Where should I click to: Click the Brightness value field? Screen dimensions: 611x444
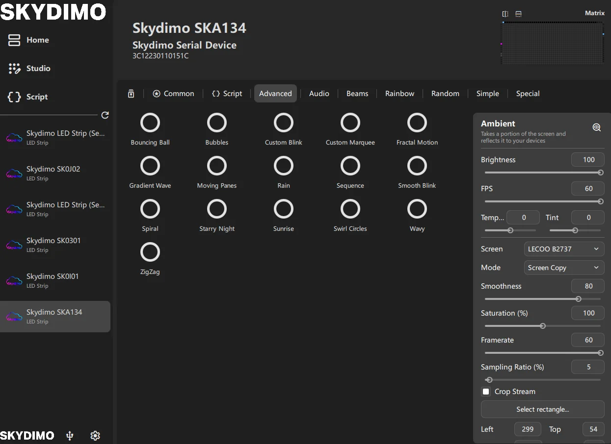click(x=588, y=160)
